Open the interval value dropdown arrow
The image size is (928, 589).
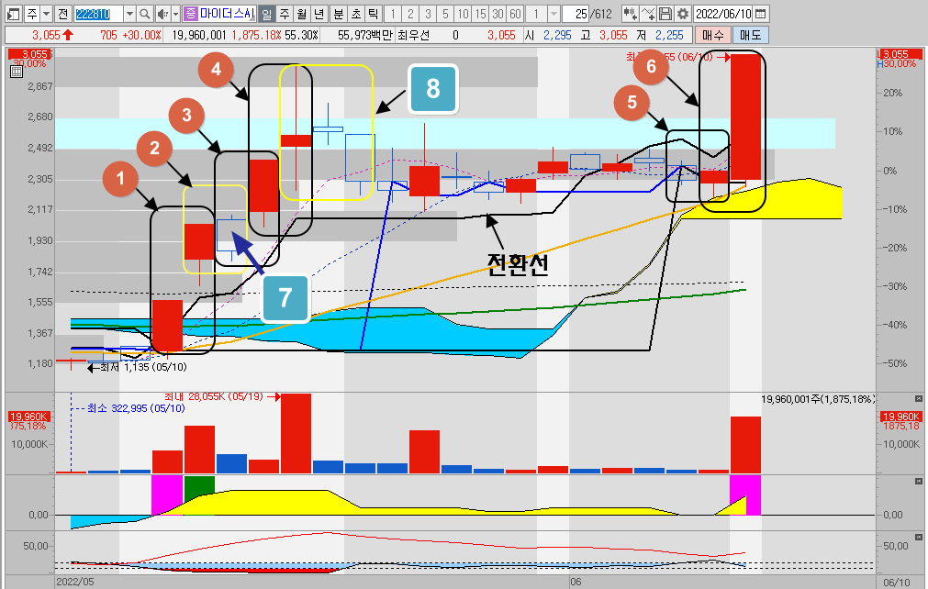click(x=553, y=14)
